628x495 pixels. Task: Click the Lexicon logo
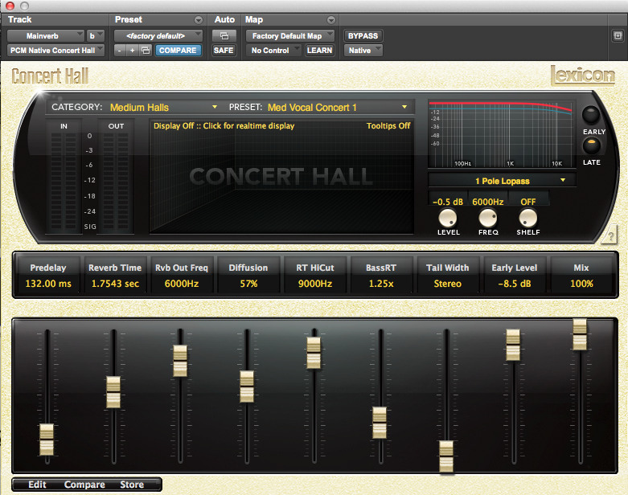coord(583,76)
